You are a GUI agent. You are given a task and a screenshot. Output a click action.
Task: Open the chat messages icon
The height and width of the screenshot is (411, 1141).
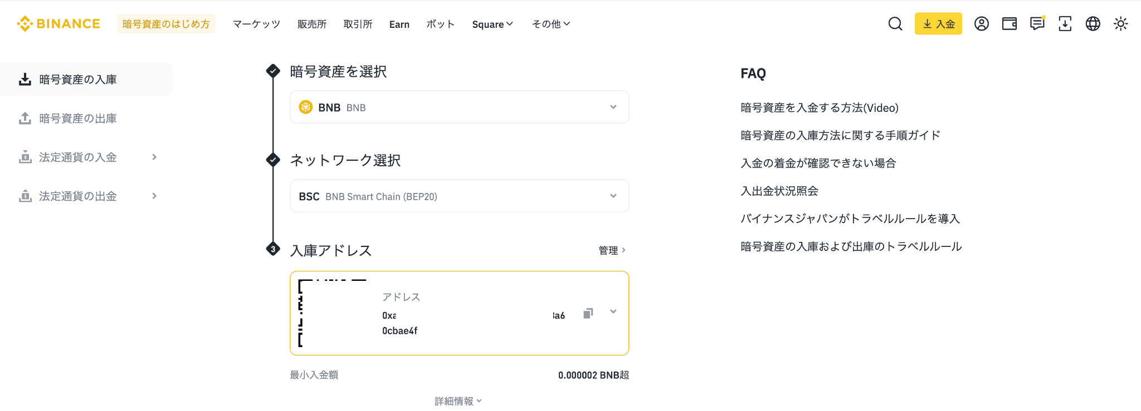1037,24
